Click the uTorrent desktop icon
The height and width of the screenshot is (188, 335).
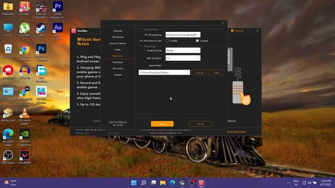(25, 30)
